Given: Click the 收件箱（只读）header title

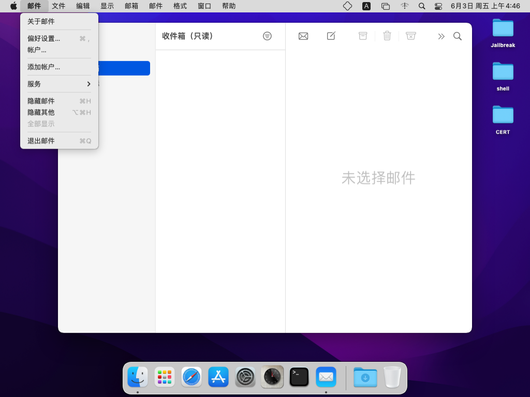Looking at the screenshot, I should pyautogui.click(x=187, y=36).
